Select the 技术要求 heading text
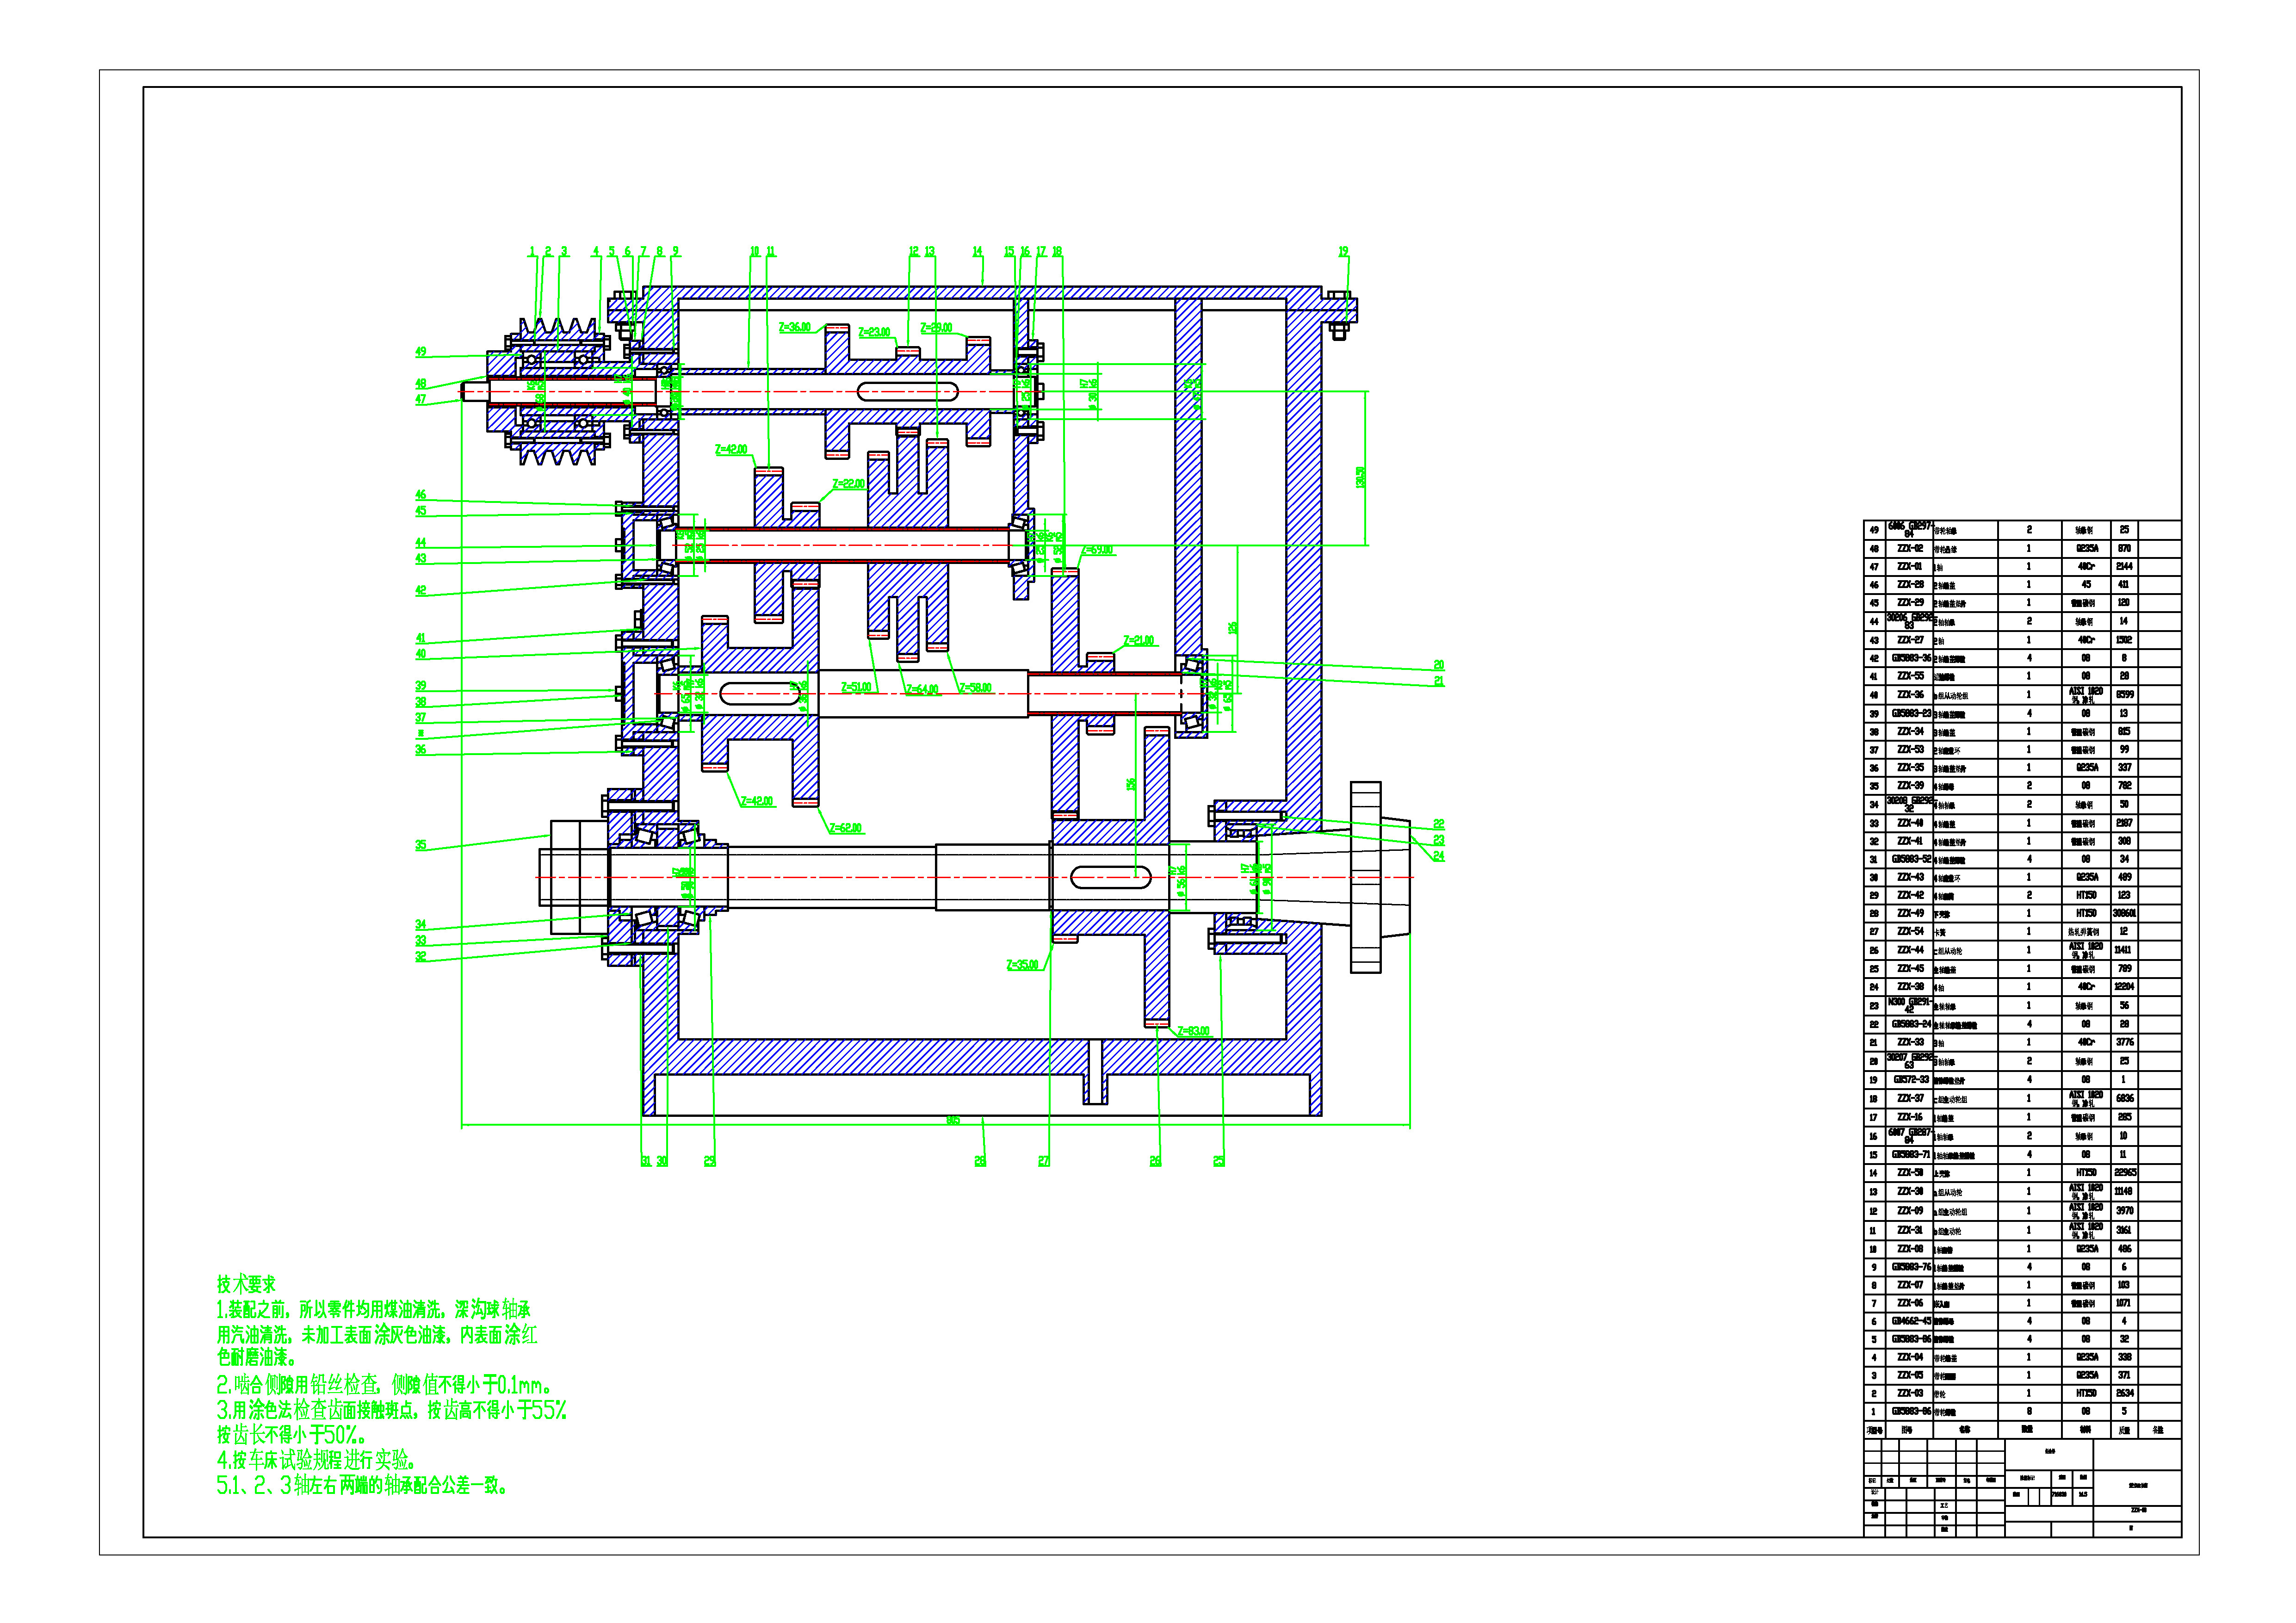The width and height of the screenshot is (2296, 1623). point(246,1284)
